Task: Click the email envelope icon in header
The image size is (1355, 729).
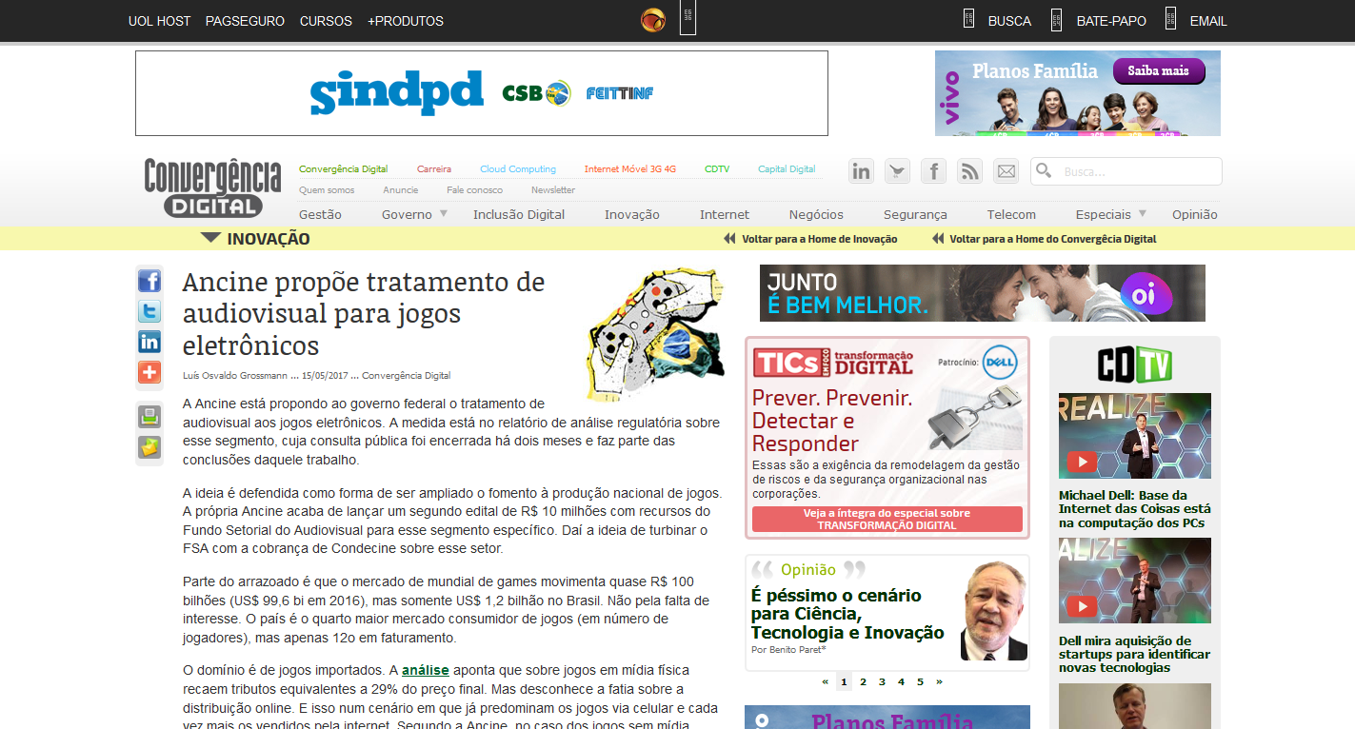Action: (x=1006, y=171)
